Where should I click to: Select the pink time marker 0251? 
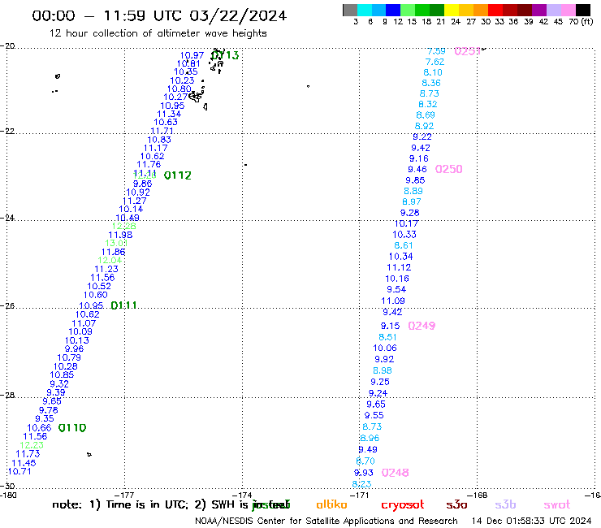[467, 51]
